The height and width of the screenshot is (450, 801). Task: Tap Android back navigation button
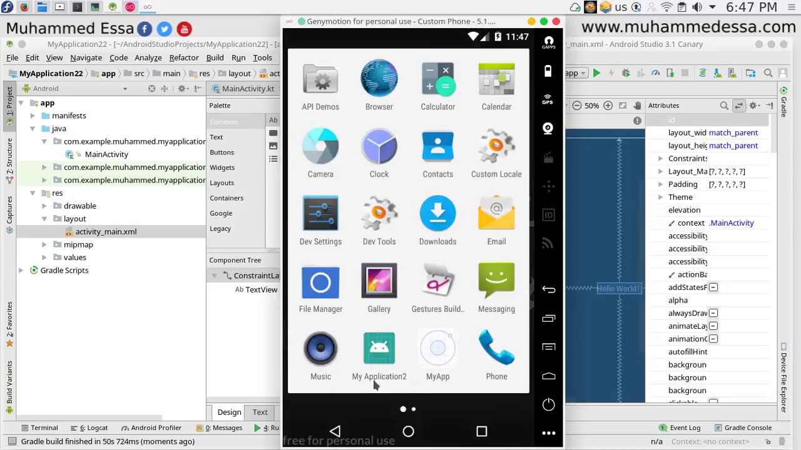point(335,431)
